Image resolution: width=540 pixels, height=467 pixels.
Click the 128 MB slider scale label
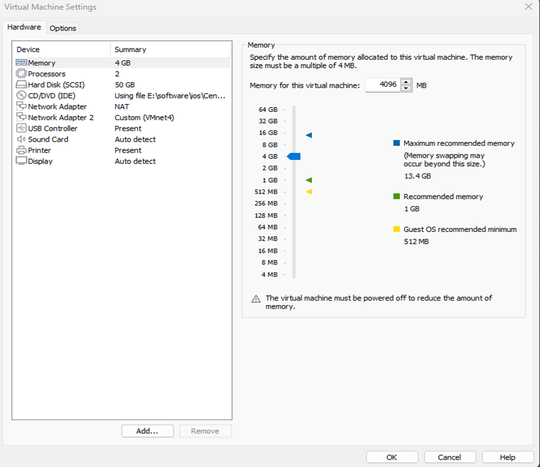(266, 215)
